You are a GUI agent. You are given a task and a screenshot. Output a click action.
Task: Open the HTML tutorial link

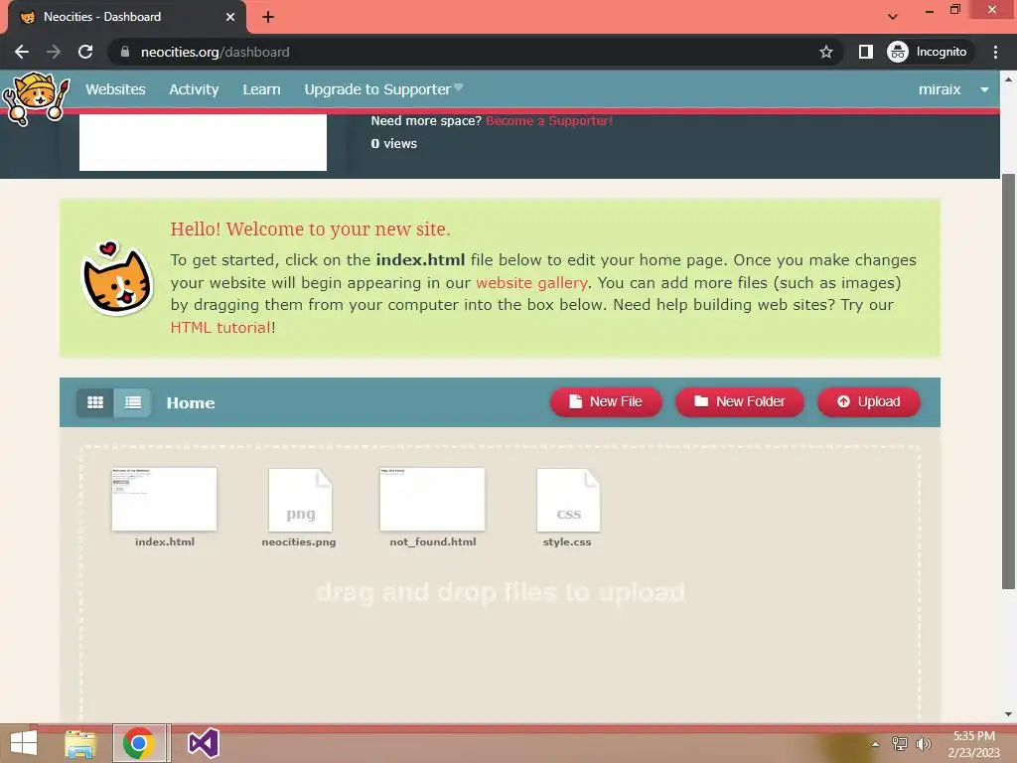point(220,328)
